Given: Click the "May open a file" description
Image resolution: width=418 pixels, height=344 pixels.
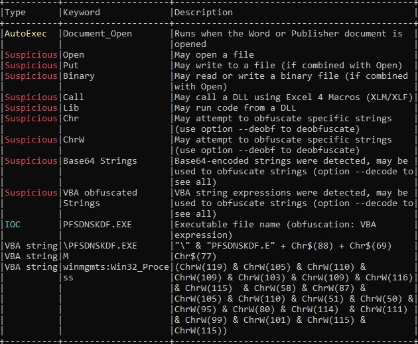Looking at the screenshot, I should click(x=214, y=54).
